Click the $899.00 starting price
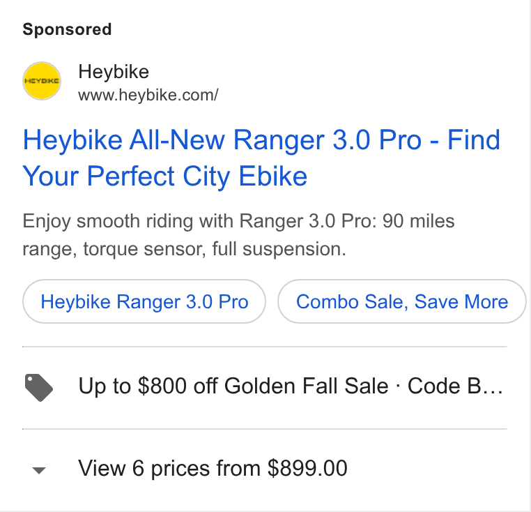Screen dimensions: 531x512 [x=307, y=468]
